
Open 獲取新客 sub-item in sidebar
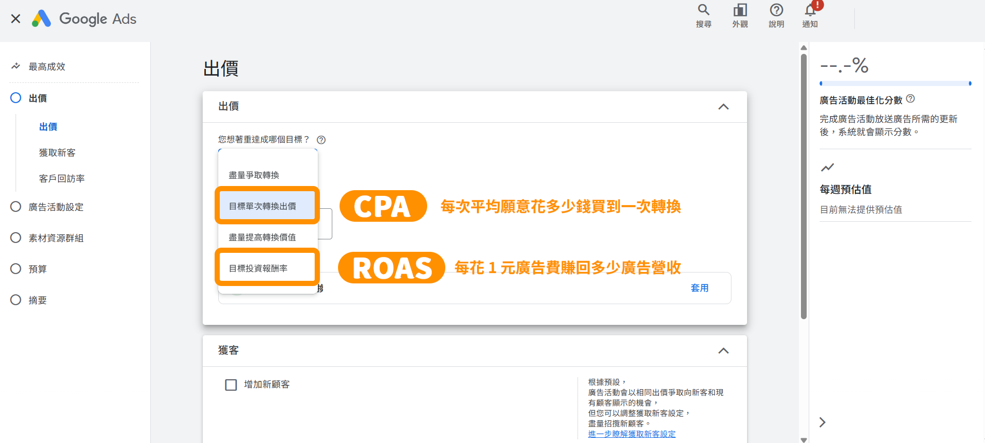tap(58, 152)
